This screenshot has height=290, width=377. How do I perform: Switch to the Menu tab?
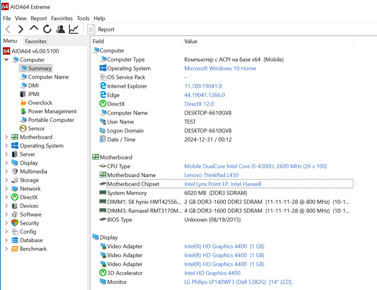click(10, 41)
